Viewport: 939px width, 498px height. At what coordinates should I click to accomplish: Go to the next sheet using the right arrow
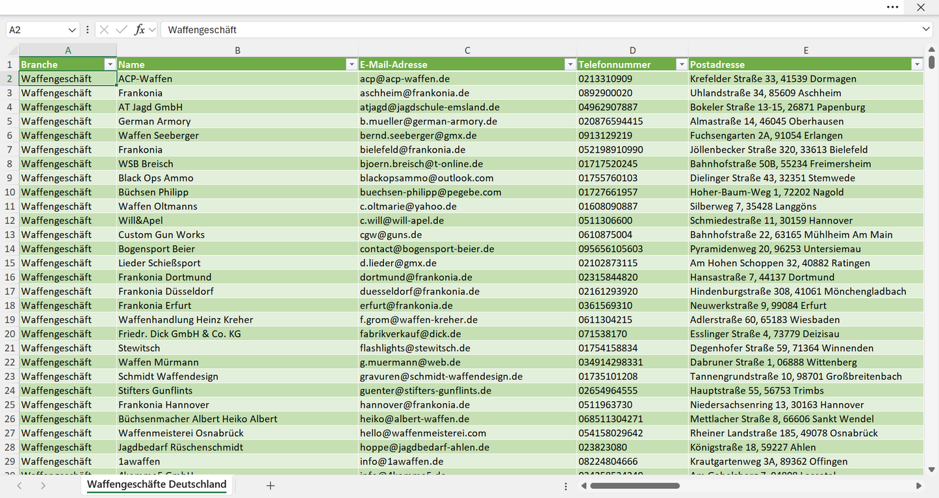click(43, 485)
